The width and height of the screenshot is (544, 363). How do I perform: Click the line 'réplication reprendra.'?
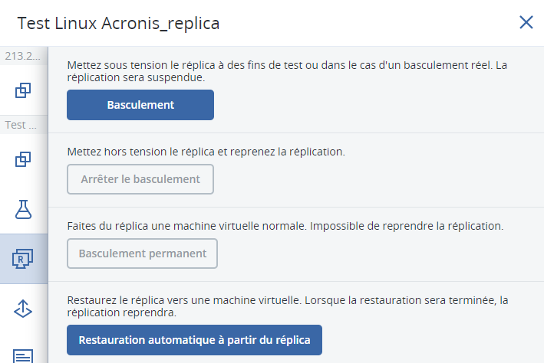point(122,312)
